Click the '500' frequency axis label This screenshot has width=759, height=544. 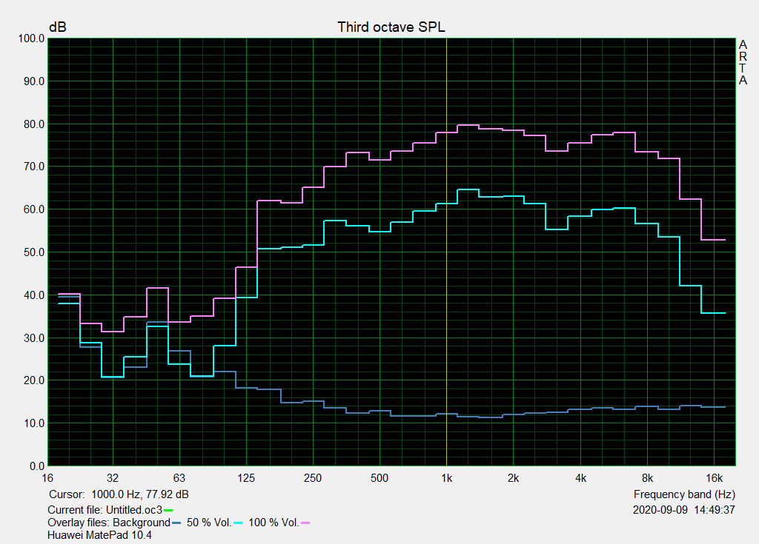379,478
